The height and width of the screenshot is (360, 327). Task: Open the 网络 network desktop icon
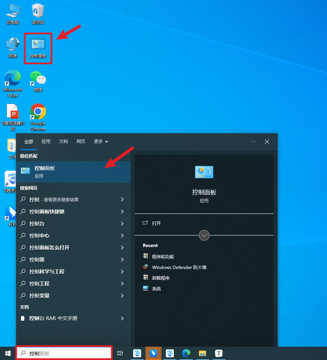coord(13,47)
